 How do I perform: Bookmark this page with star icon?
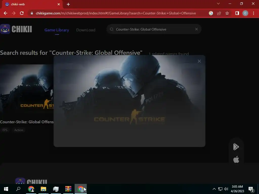pyautogui.click(x=227, y=13)
